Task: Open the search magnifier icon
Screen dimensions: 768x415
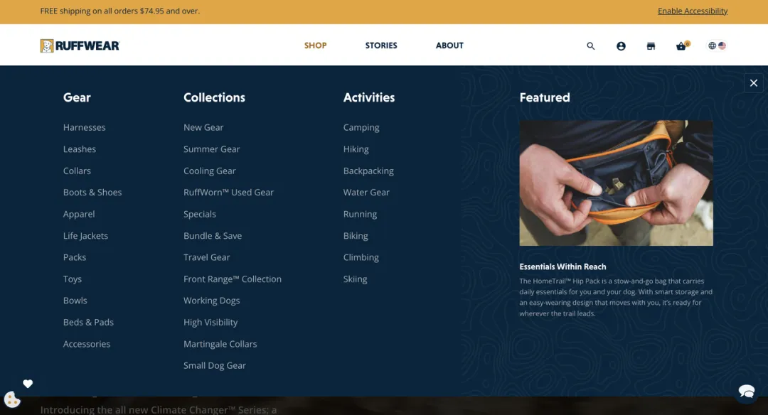Action: point(591,45)
